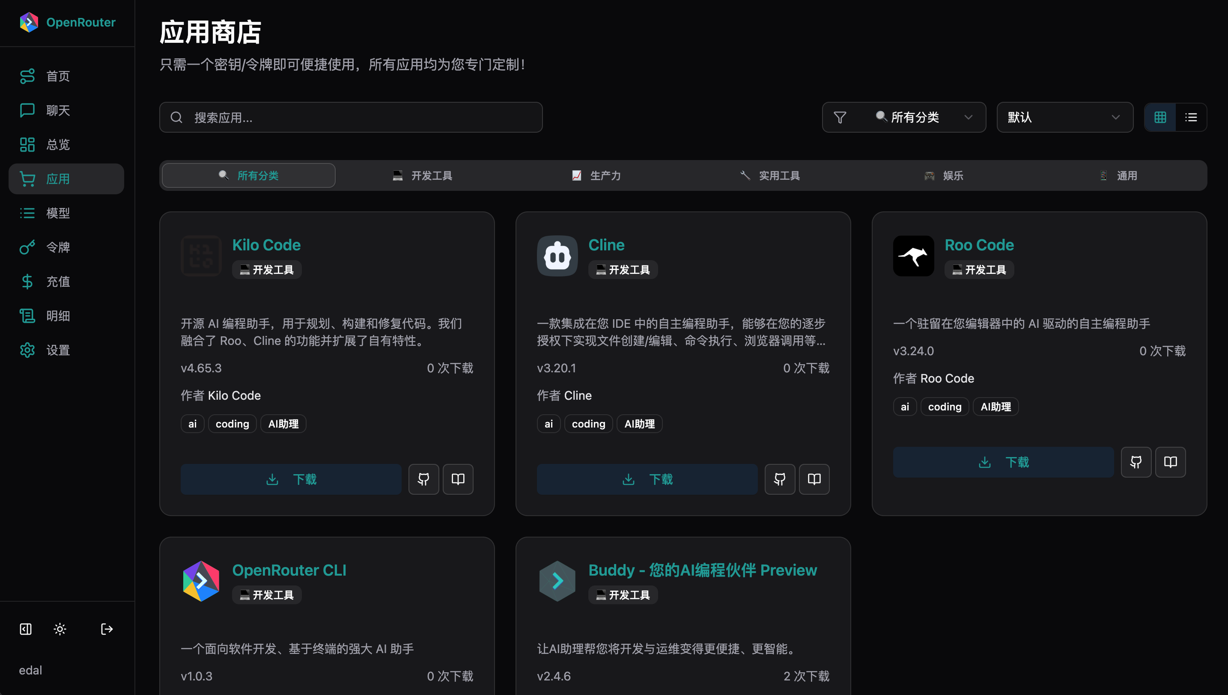Open the Kilo Code app title

pyautogui.click(x=266, y=245)
